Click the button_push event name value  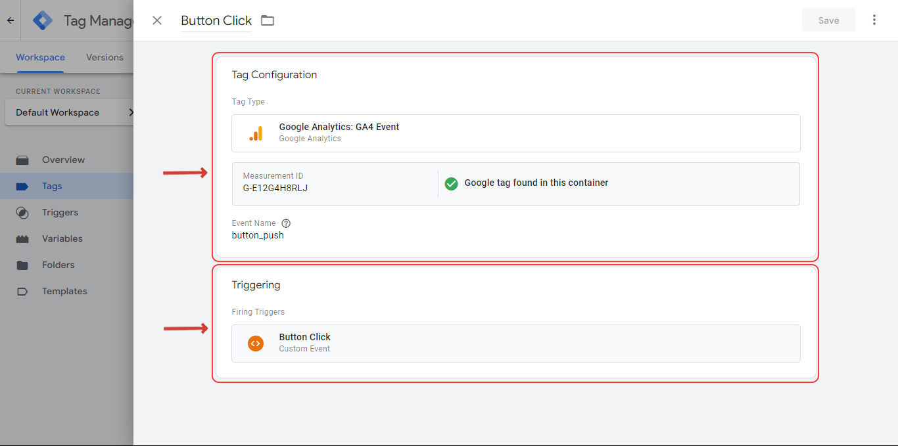[258, 235]
